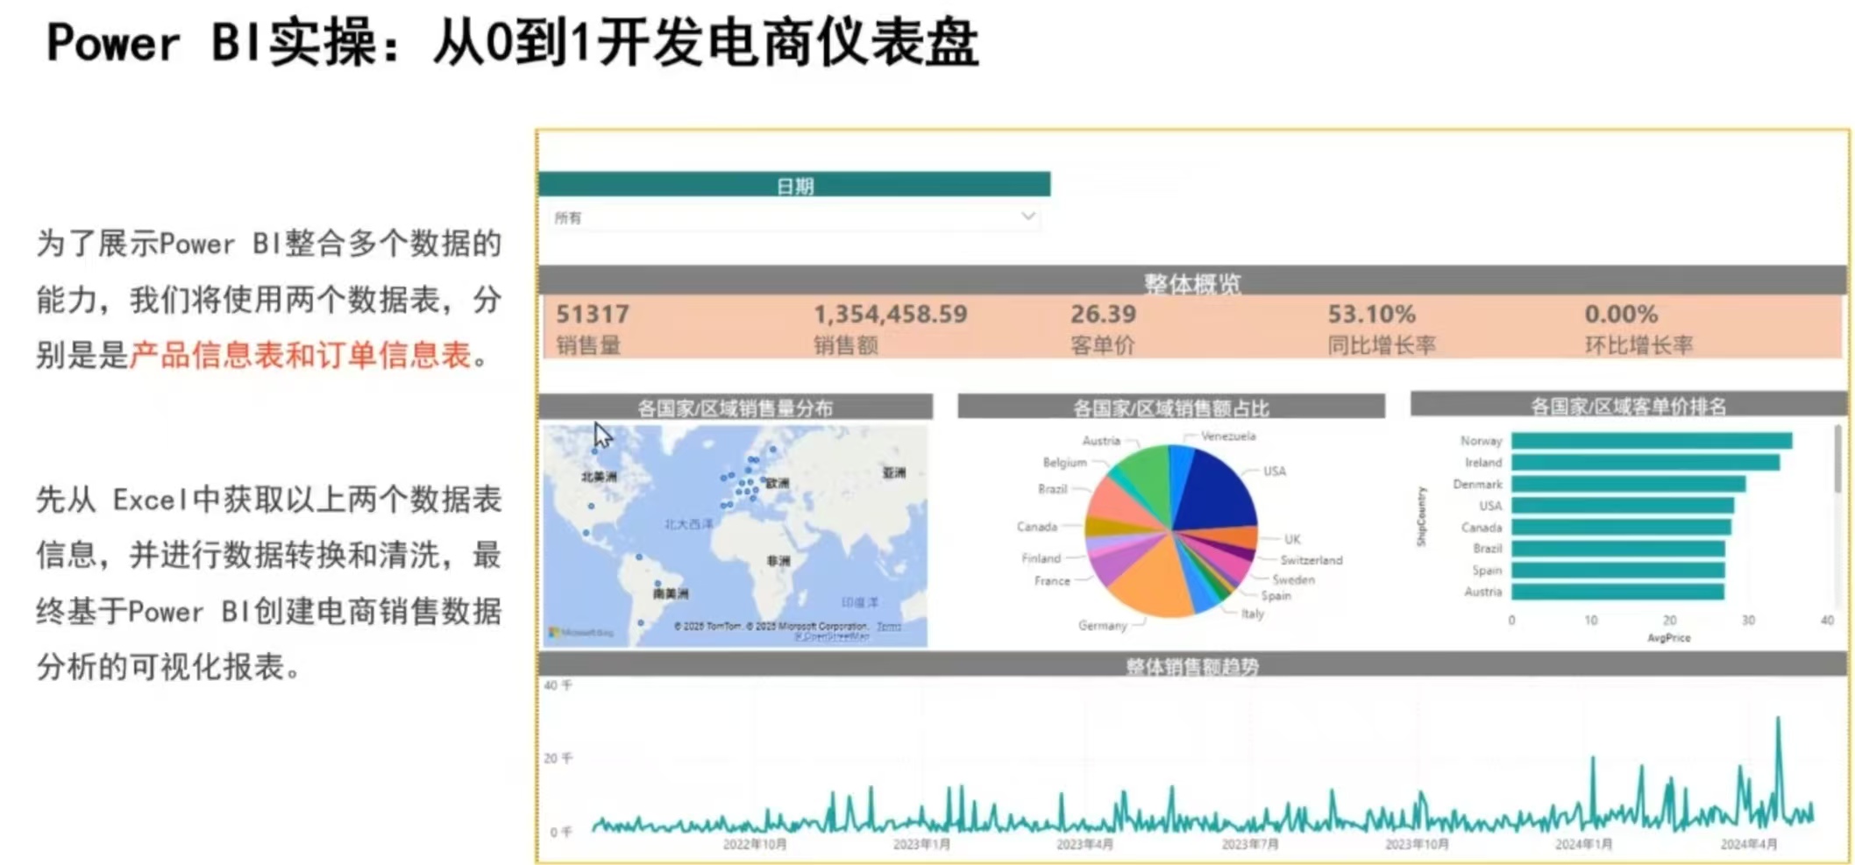Click the 非洲 label on the map
The height and width of the screenshot is (865, 1855).
click(x=778, y=561)
